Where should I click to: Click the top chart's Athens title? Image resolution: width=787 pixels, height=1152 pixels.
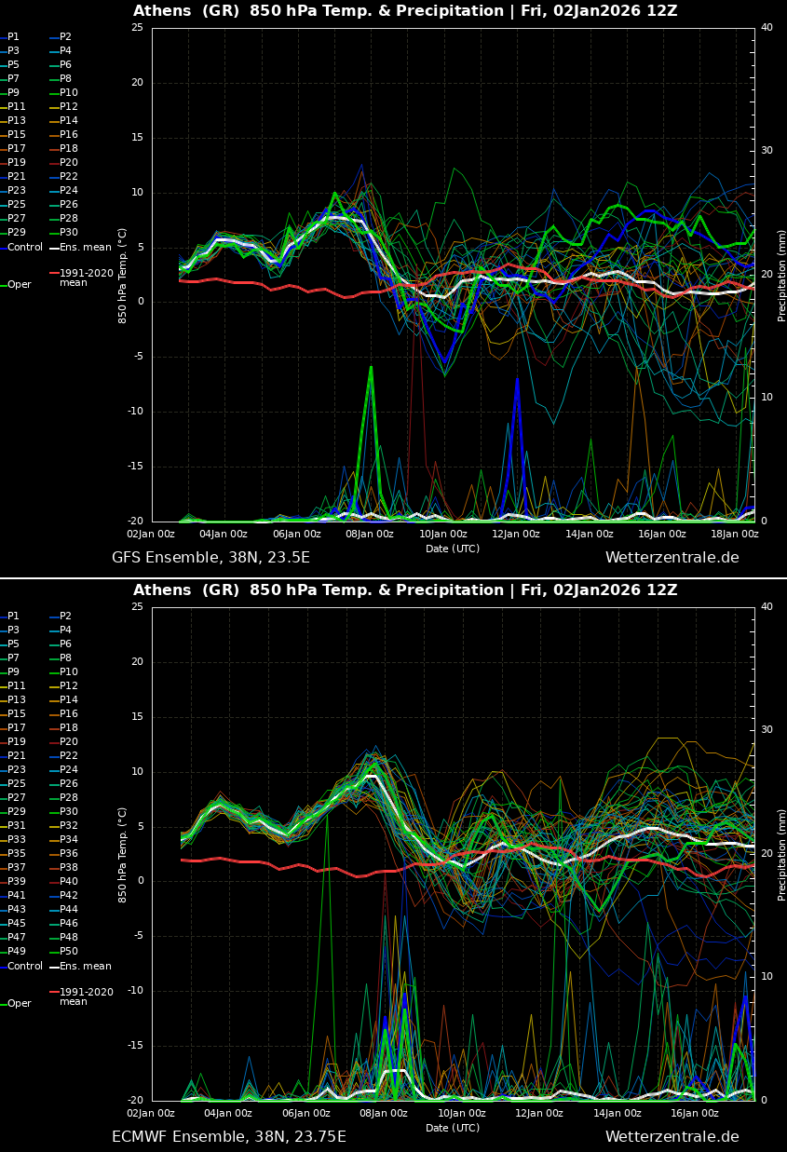pyautogui.click(x=405, y=11)
